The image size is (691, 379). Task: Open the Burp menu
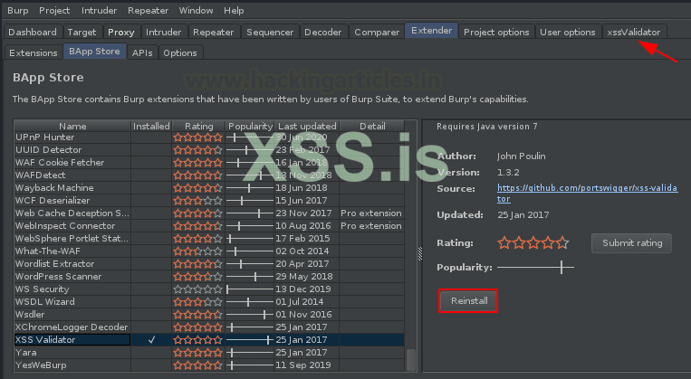[17, 10]
